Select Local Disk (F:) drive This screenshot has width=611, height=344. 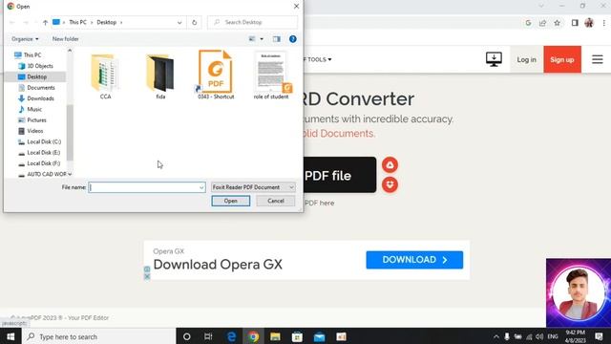pos(44,163)
